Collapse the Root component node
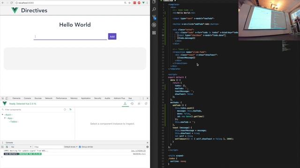Viewport: 300px width, 168px height. (2, 115)
